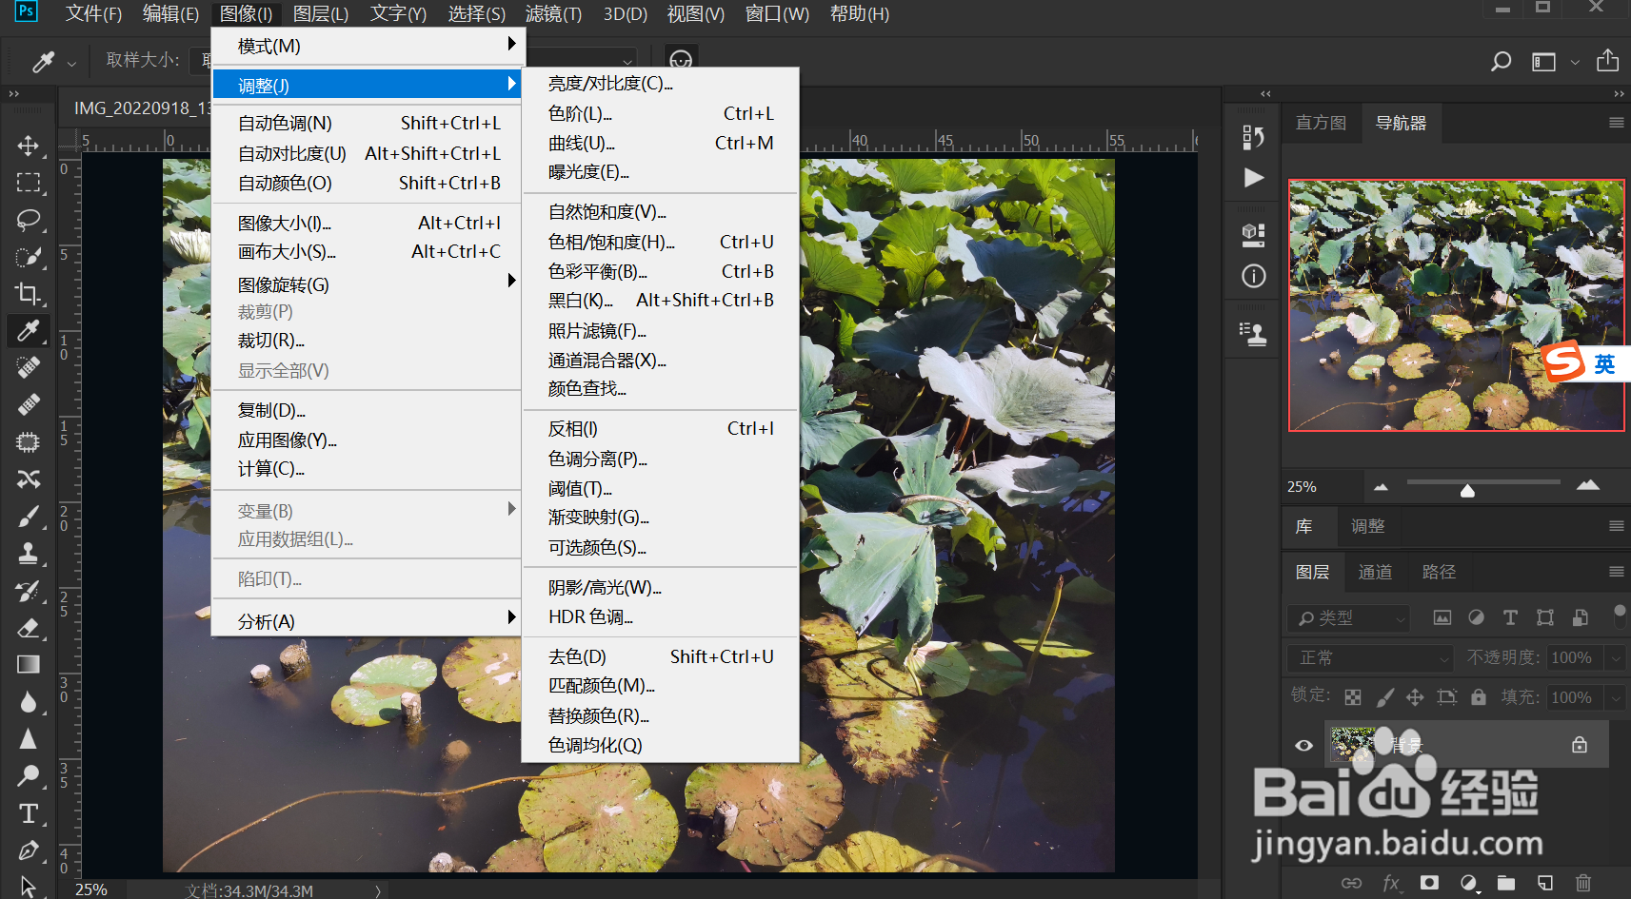Toggle shape layer filter
1631x899 pixels.
click(x=1544, y=617)
